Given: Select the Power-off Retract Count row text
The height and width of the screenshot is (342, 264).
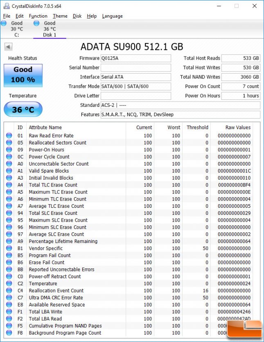Looking at the screenshot, I should (55, 277).
